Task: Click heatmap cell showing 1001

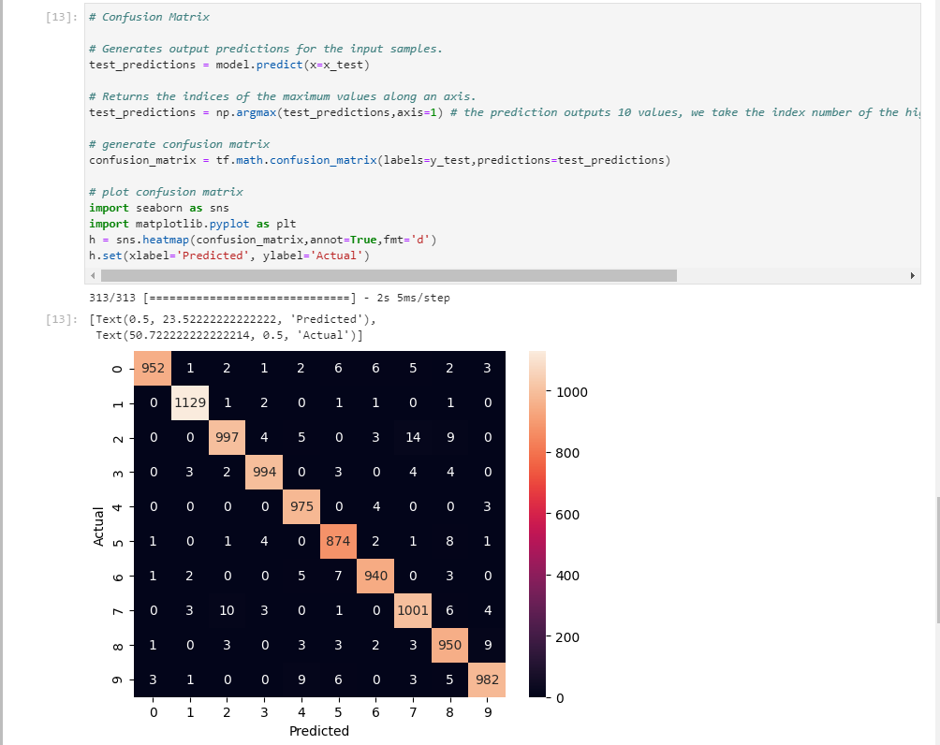Action: pyautogui.click(x=413, y=611)
